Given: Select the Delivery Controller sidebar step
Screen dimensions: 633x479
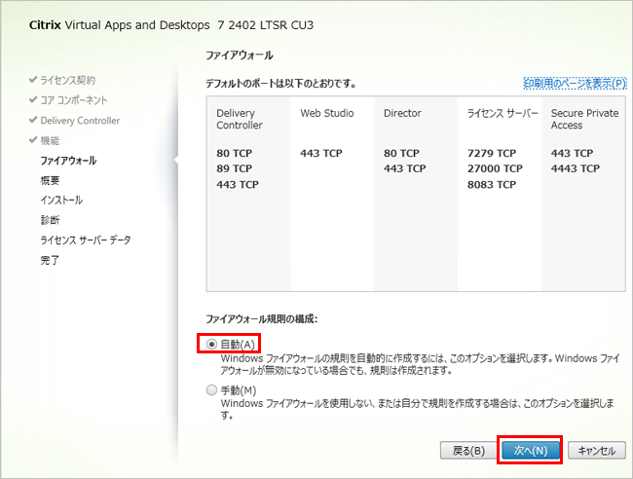Looking at the screenshot, I should 80,121.
